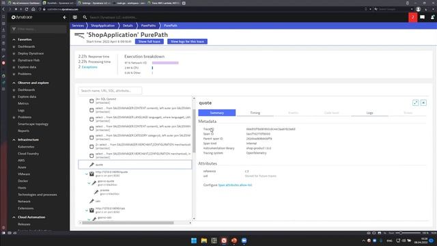Star the Deploy Dynatrace favorite

pos(14,53)
